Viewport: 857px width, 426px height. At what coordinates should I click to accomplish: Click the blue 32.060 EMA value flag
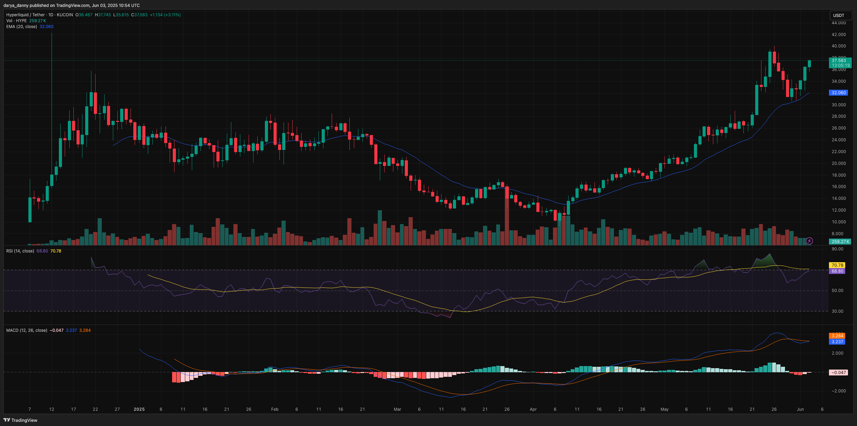click(838, 92)
